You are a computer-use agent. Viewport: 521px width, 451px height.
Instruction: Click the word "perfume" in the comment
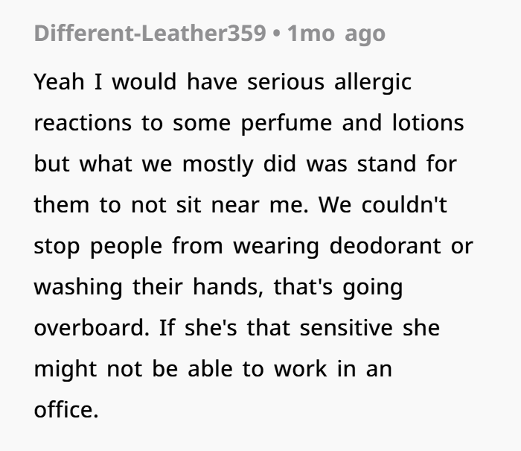click(287, 122)
